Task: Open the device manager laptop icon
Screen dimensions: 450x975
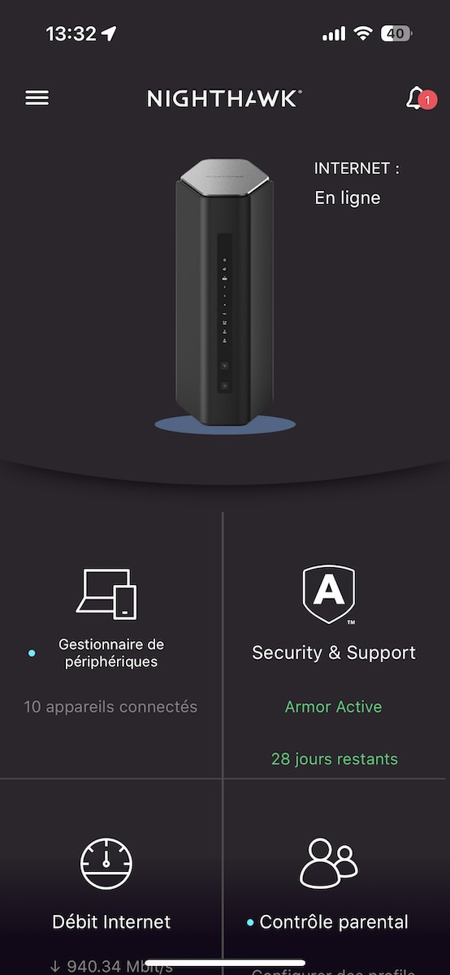Action: coord(106,594)
